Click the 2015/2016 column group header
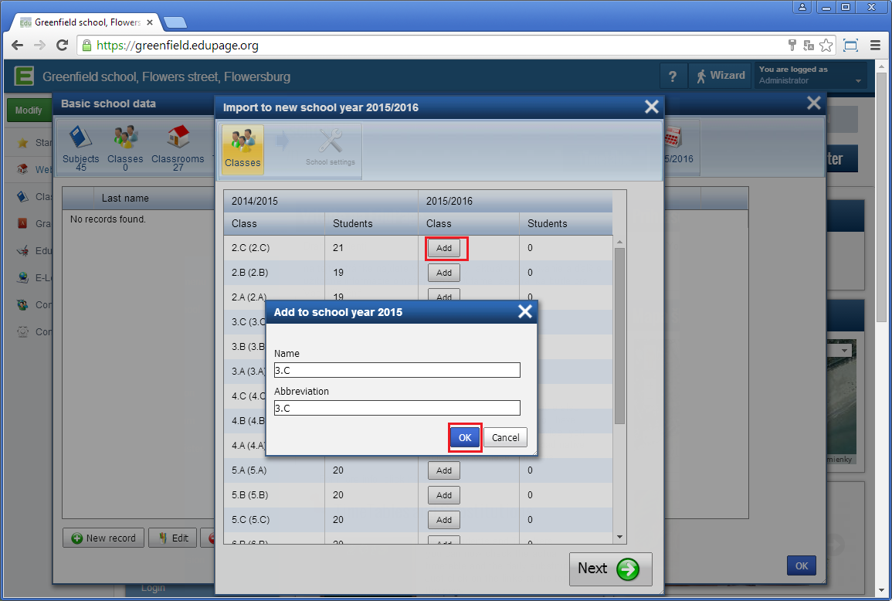Screen dimensions: 892x601 click(x=515, y=201)
